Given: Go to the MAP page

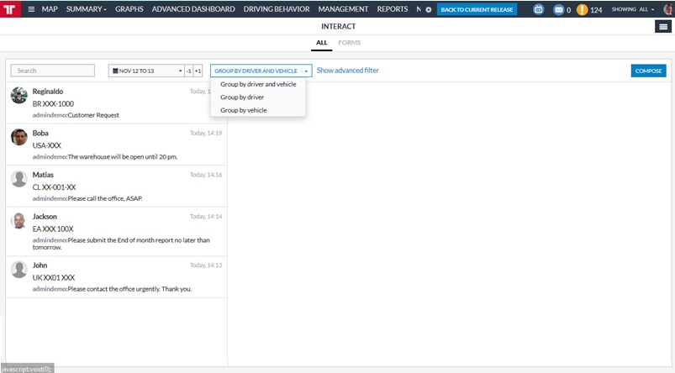Looking at the screenshot, I should pos(50,9).
